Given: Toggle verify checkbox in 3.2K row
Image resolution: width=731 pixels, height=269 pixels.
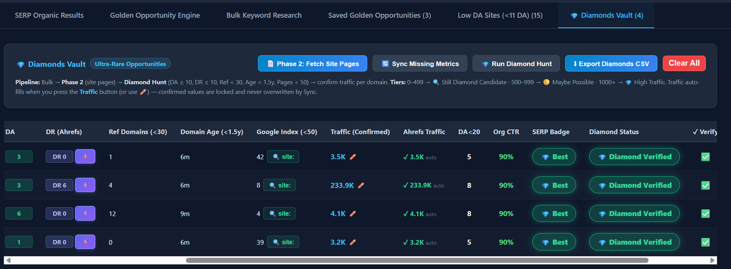Looking at the screenshot, I should (705, 242).
